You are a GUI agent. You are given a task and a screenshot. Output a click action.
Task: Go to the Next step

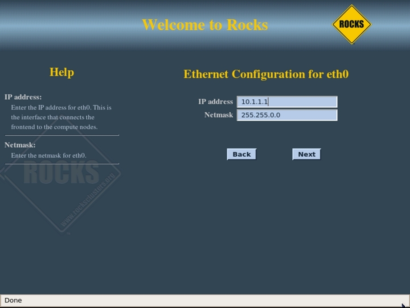coord(307,154)
